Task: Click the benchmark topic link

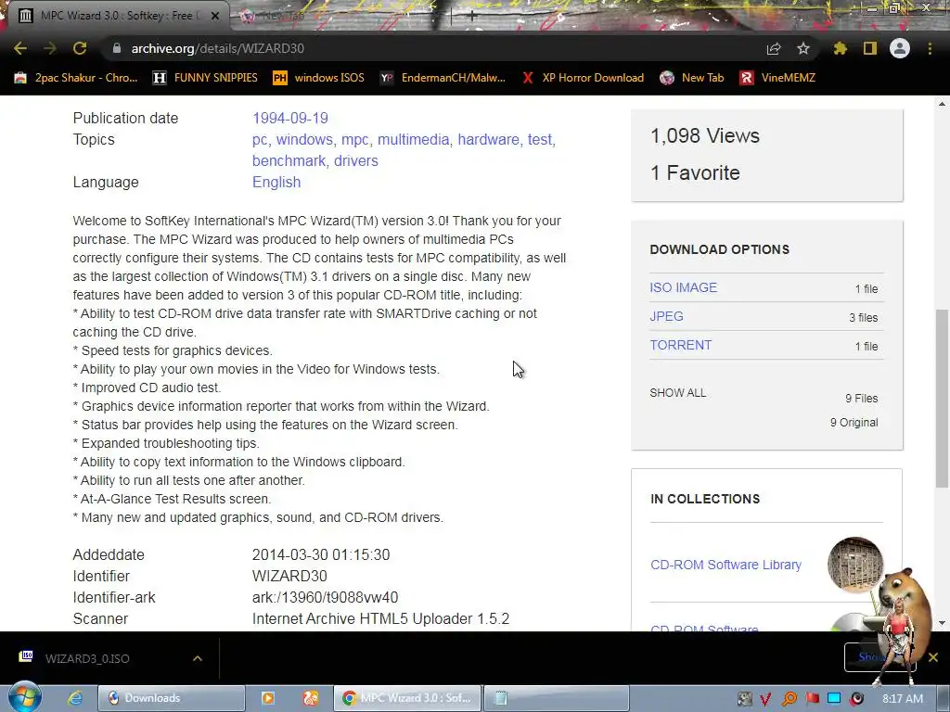Action: (289, 160)
